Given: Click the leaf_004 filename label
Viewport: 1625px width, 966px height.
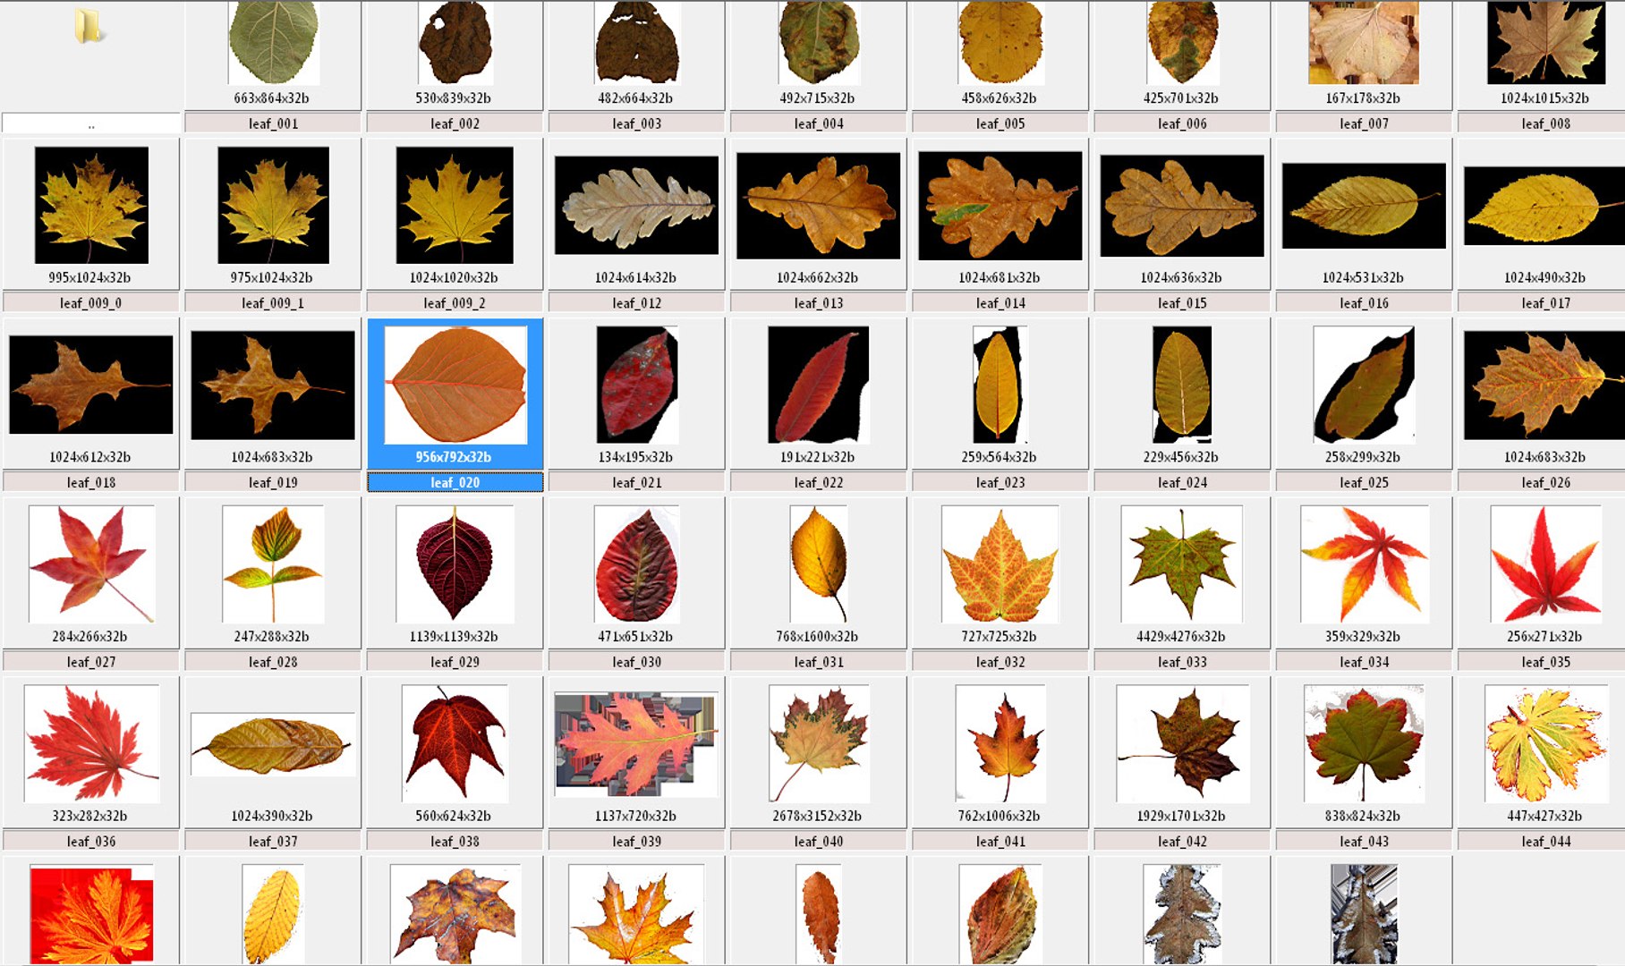Looking at the screenshot, I should pos(818,123).
